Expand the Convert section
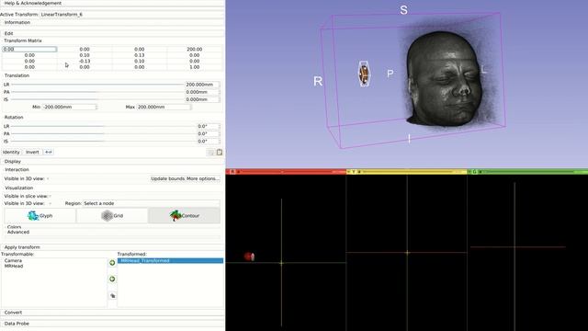This screenshot has width=588, height=331. click(112, 313)
